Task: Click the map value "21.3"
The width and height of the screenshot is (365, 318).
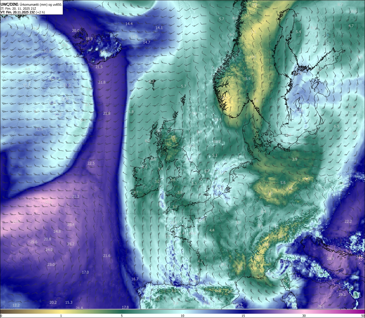Action: pyautogui.click(x=76, y=196)
